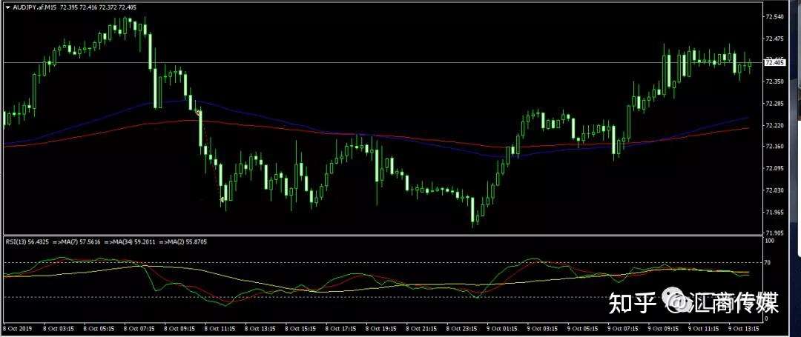Click the =>MA(7) 57.5616 indicator label
This screenshot has width=801, height=337.
(x=76, y=241)
